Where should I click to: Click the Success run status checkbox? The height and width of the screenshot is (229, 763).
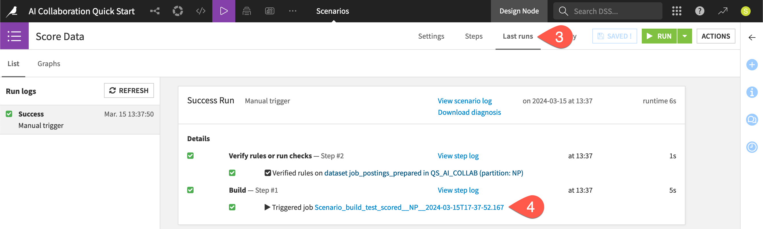coord(9,114)
